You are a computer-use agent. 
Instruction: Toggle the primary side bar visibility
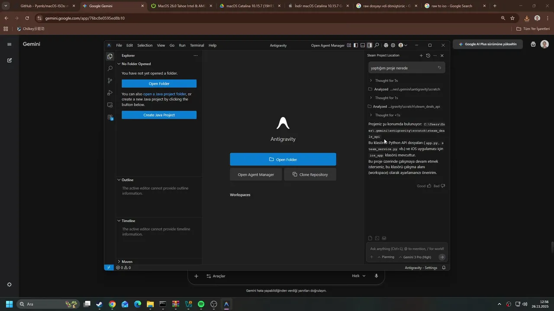coord(356,45)
